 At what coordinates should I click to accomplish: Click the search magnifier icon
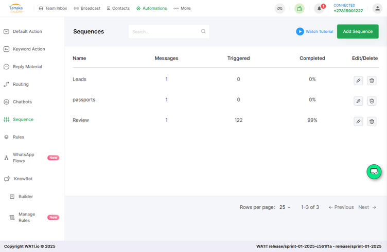click(x=203, y=31)
